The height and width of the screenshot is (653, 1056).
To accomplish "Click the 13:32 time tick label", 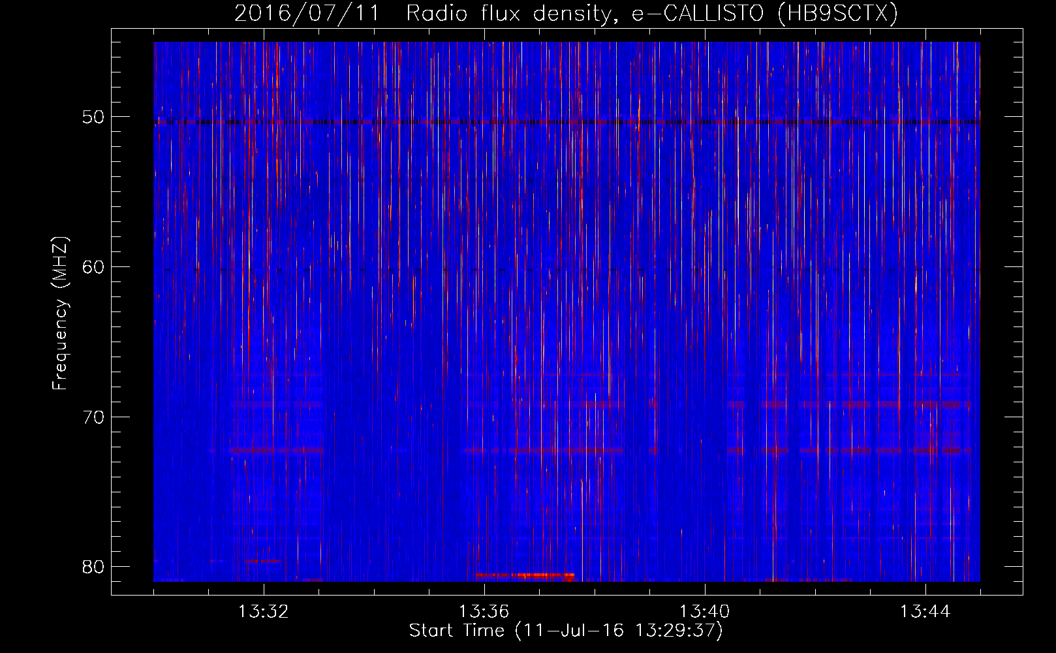I will coord(264,612).
